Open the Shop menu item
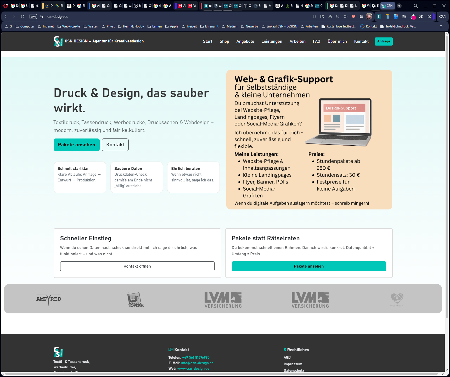The height and width of the screenshot is (377, 450). (x=224, y=41)
